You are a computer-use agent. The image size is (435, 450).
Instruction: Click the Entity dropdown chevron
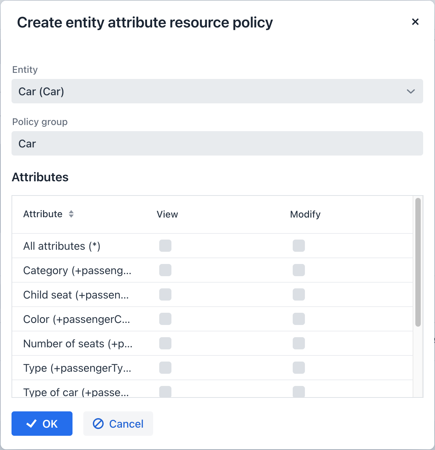click(411, 91)
